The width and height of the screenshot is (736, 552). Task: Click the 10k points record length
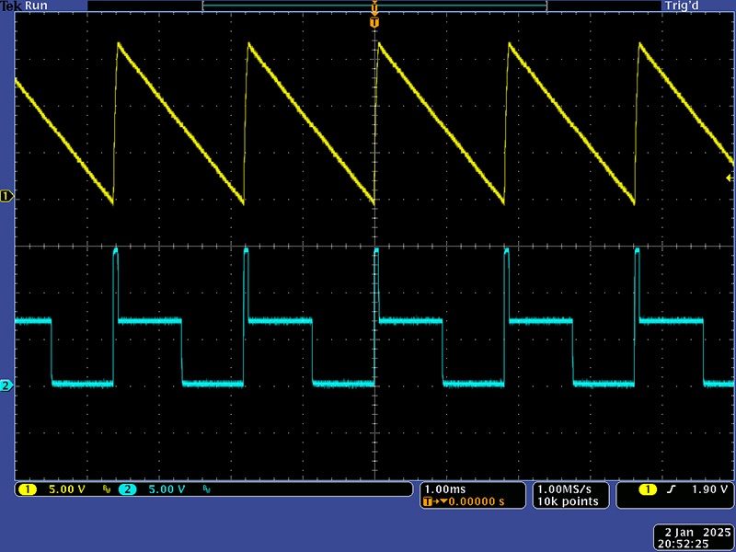567,501
